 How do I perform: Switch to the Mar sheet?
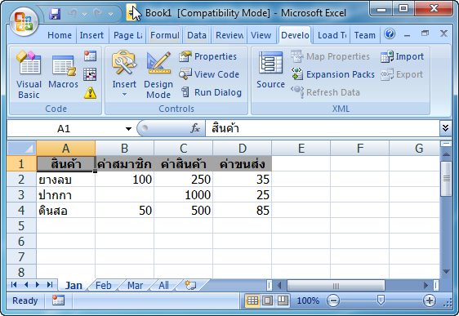[x=135, y=285]
